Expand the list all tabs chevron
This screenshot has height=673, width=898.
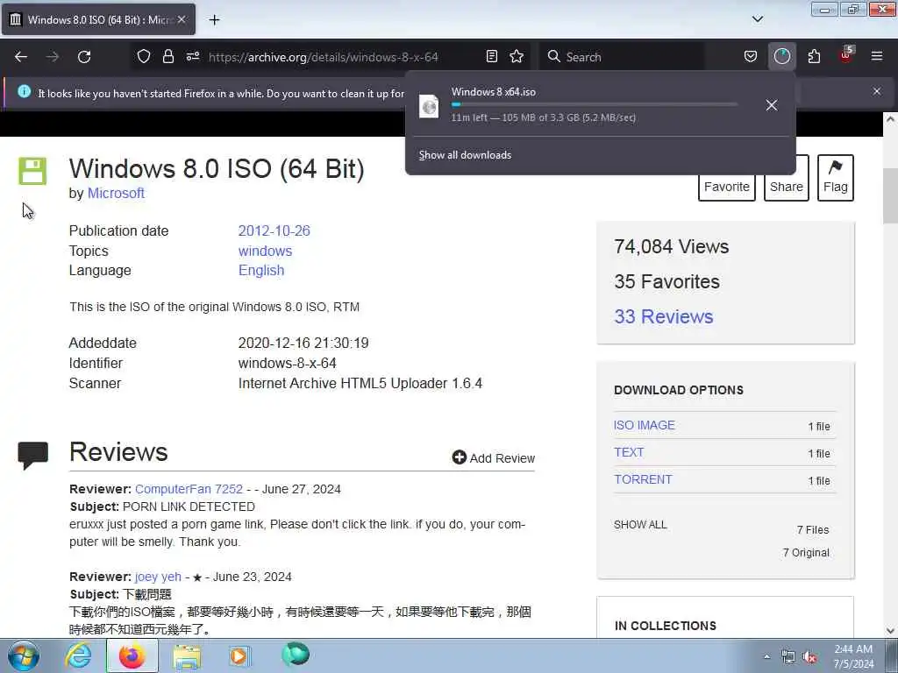(757, 19)
